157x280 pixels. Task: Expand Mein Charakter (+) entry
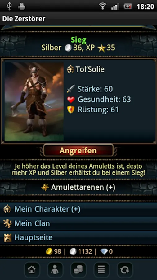click(78, 209)
